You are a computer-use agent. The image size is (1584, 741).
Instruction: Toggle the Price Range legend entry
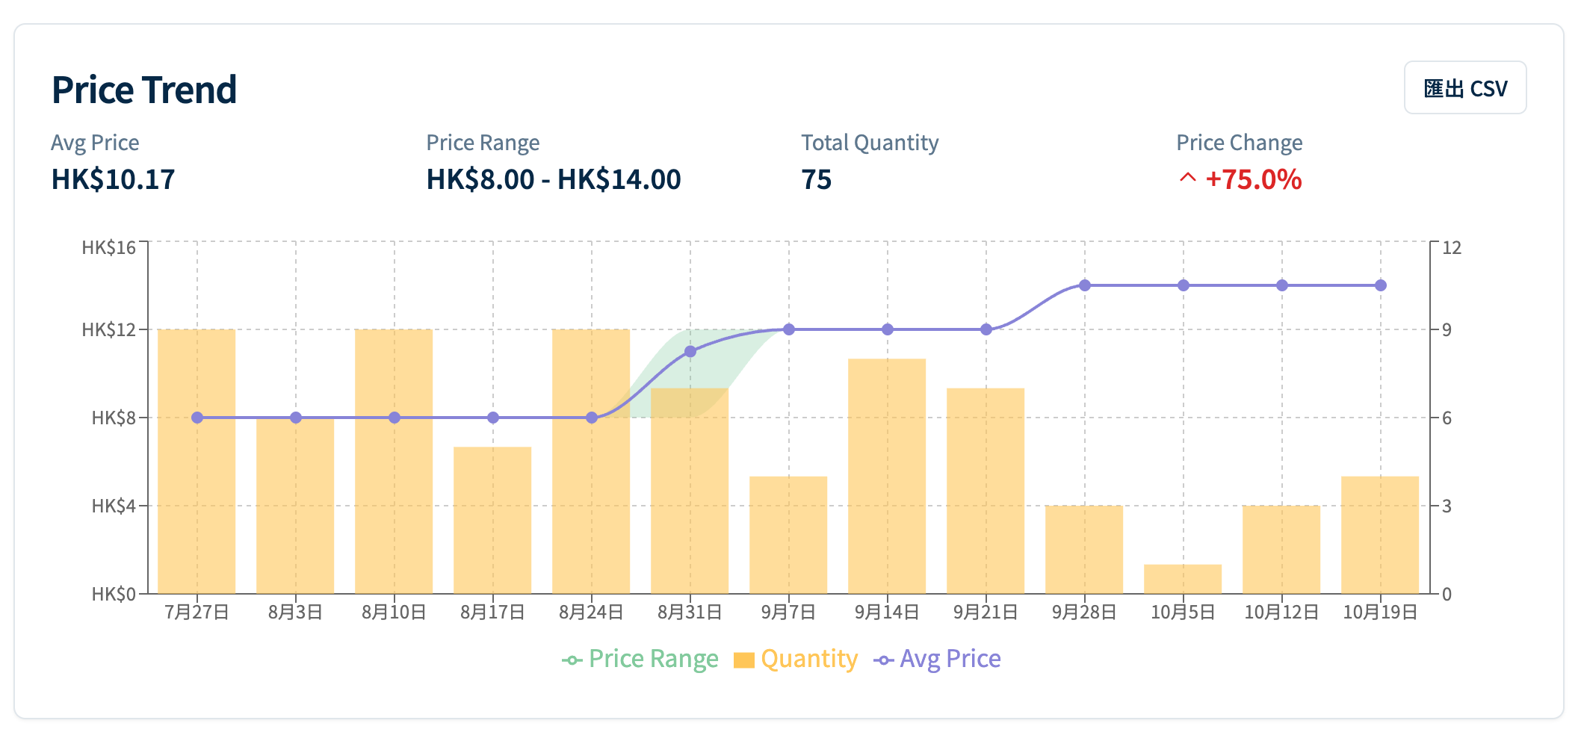click(640, 659)
